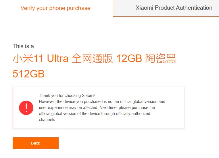Go back with the orange Back button
Screen dimensions: 219x158
coord(36,143)
